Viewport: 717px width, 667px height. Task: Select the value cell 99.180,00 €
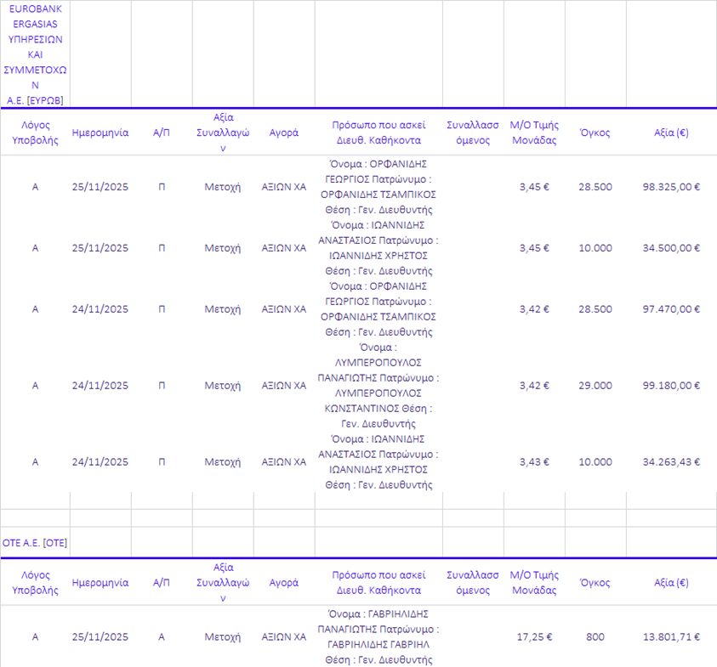671,386
